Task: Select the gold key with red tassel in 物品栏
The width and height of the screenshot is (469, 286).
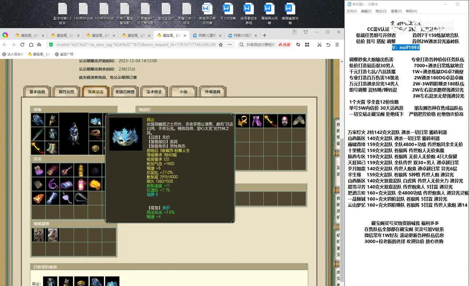Action: tap(270, 121)
